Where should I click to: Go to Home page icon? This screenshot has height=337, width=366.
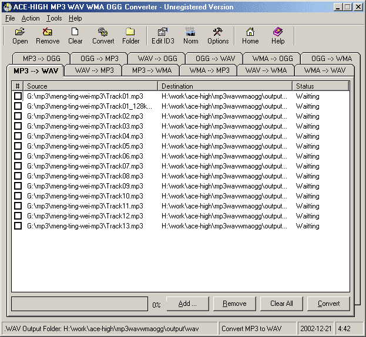(x=250, y=36)
